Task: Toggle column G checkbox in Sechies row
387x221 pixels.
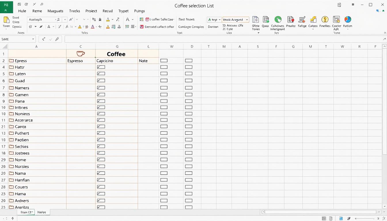Action: point(101,146)
